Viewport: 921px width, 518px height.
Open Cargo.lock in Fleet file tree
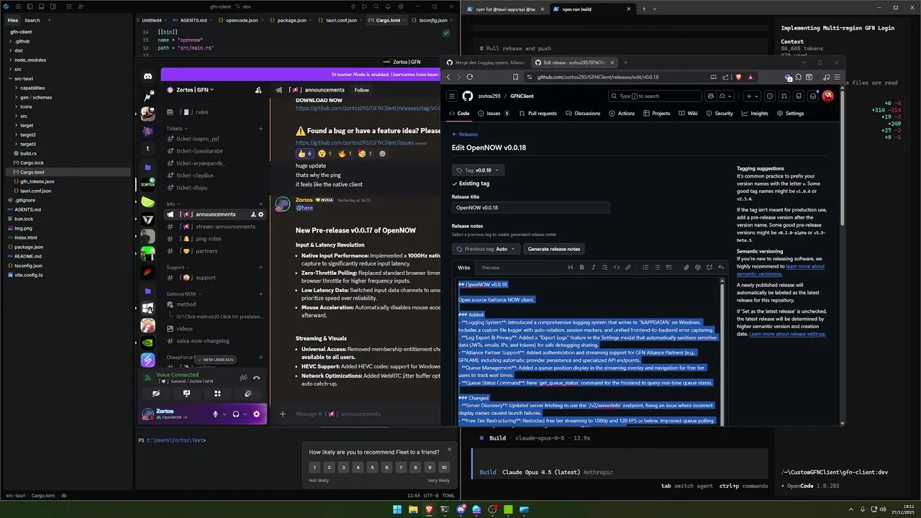tap(32, 163)
